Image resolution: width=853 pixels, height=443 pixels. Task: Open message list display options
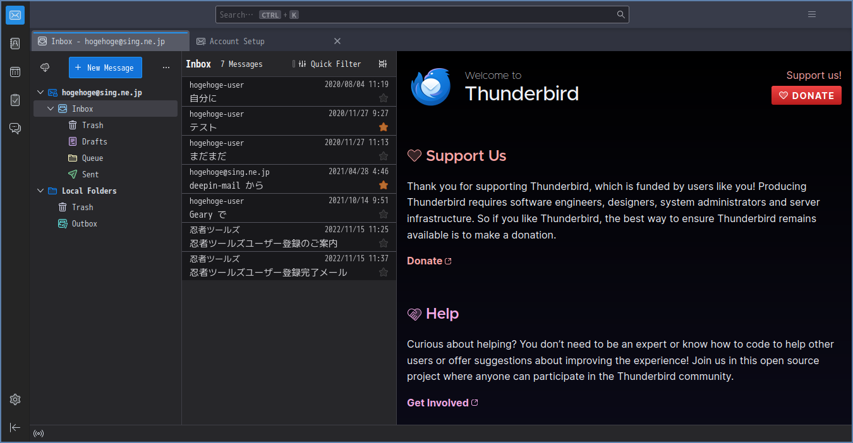[x=382, y=64]
